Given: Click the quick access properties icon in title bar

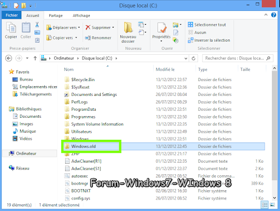Looking at the screenshot, I should pyautogui.click(x=16, y=5).
